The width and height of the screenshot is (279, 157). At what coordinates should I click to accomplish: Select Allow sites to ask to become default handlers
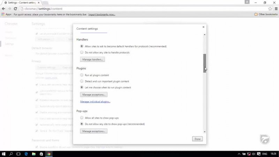(x=82, y=46)
